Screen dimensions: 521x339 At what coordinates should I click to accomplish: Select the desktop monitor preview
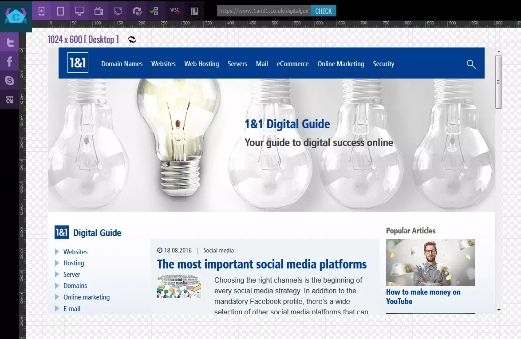coord(79,11)
